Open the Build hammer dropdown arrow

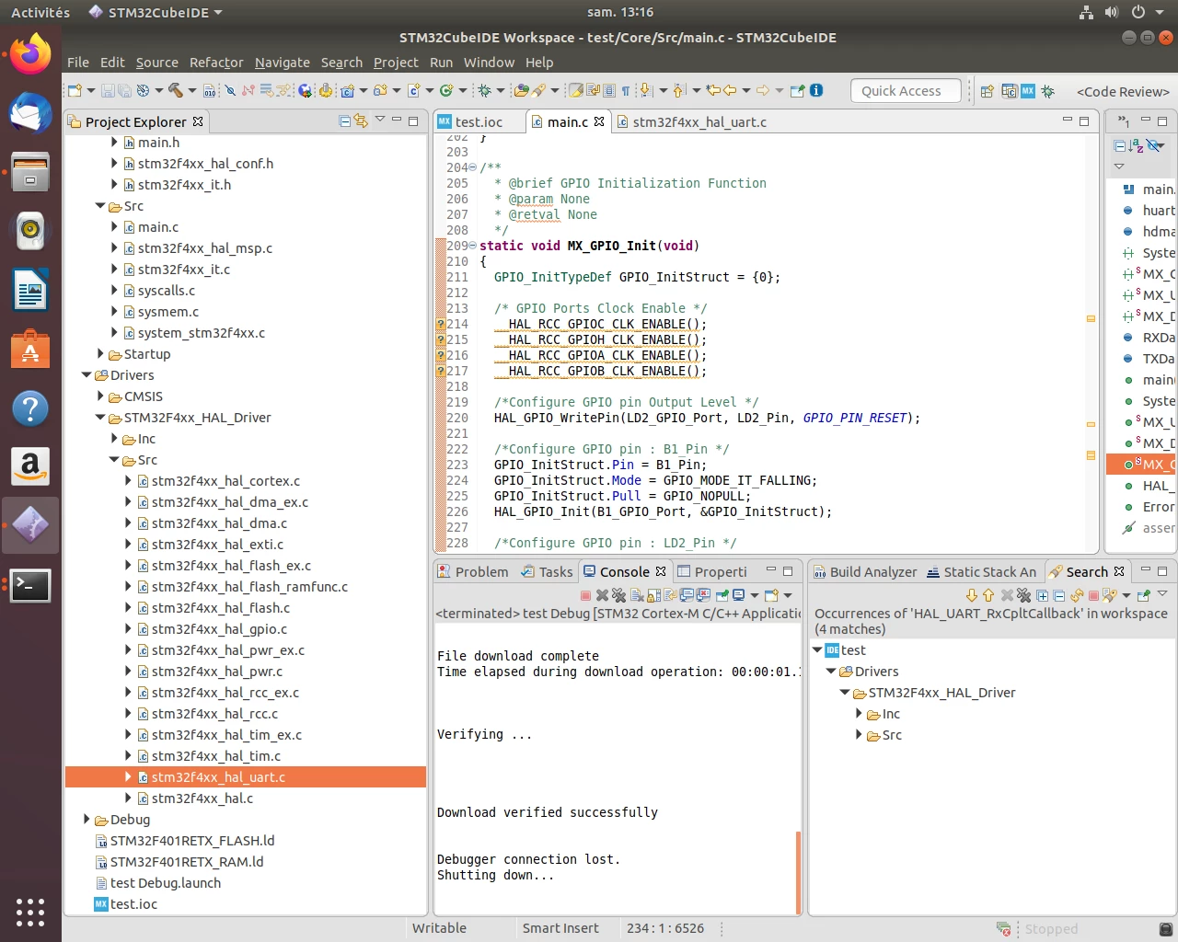point(191,90)
